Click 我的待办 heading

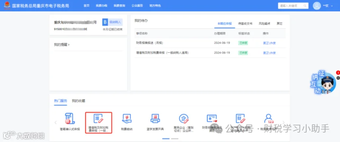(141, 21)
